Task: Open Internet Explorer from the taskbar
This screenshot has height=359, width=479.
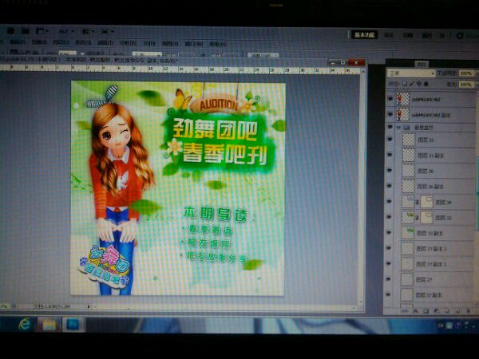Action: tap(25, 324)
